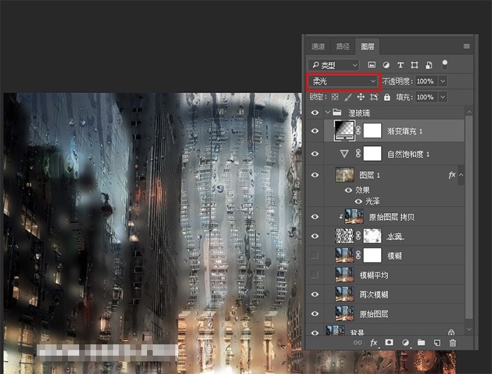Hide the 水滴 layer
This screenshot has height=374, width=492.
[315, 236]
